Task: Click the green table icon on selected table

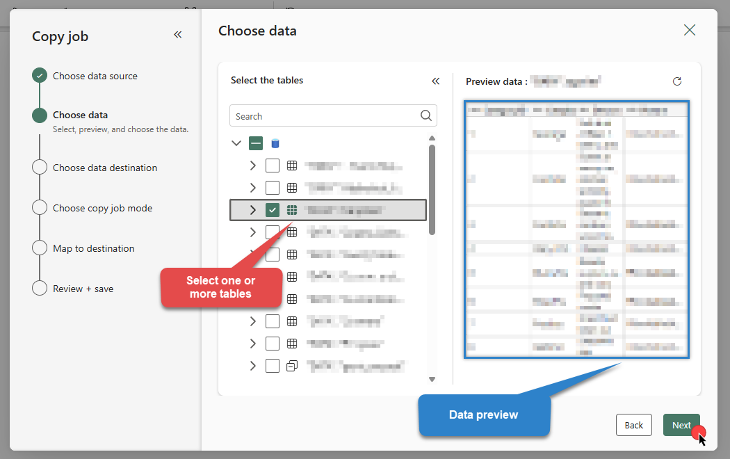Action: click(x=291, y=209)
